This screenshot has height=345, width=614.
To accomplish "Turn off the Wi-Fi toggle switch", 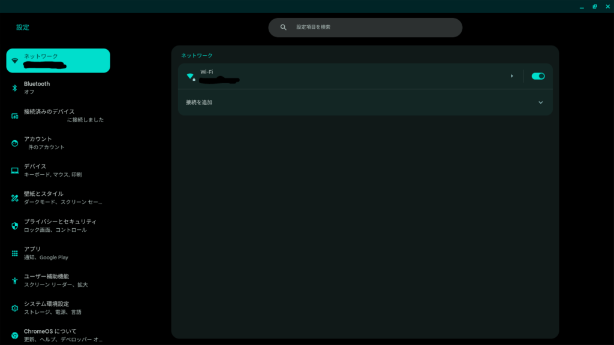I will pos(538,76).
